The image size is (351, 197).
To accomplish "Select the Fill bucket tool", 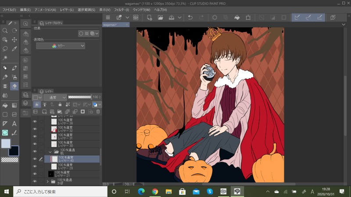I will 5,105.
